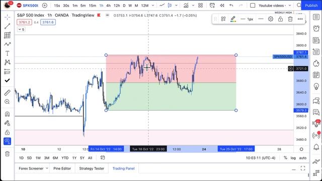The width and height of the screenshot is (322, 181).
Task: Switch to 15s timeframe
Action: point(57,6)
